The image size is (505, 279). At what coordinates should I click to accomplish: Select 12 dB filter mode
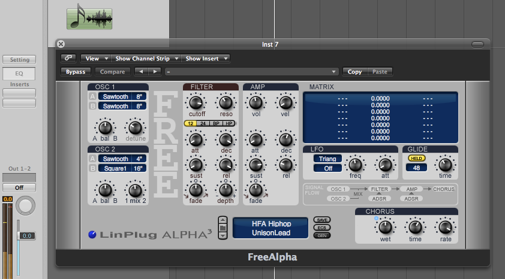190,123
